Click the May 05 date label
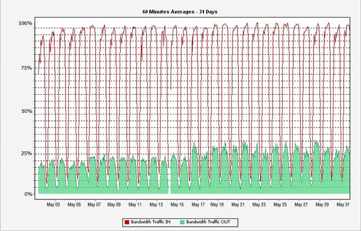The image size is (361, 231). click(x=74, y=204)
